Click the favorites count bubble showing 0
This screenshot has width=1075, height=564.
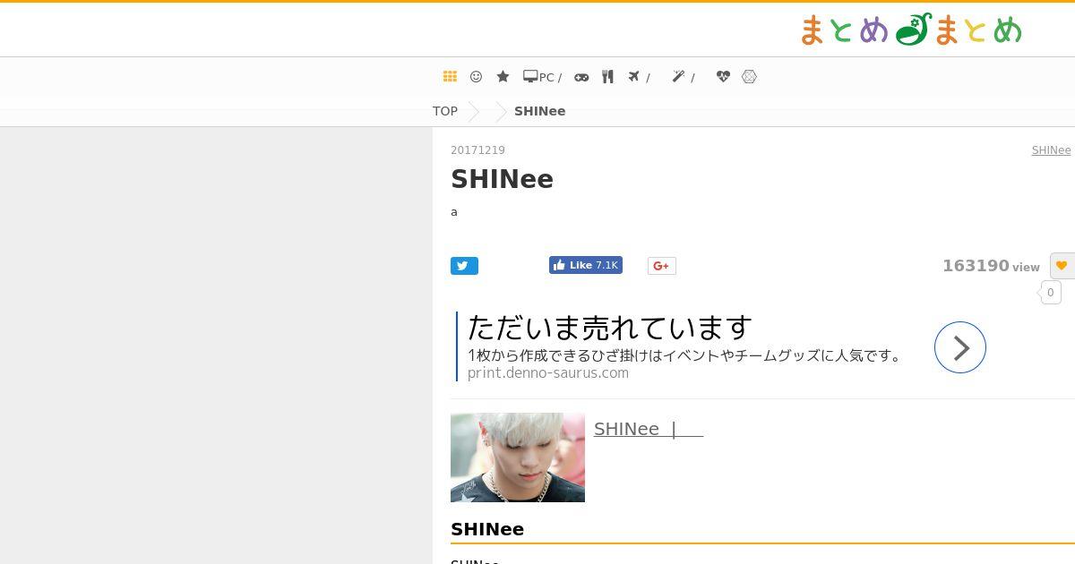click(1051, 293)
